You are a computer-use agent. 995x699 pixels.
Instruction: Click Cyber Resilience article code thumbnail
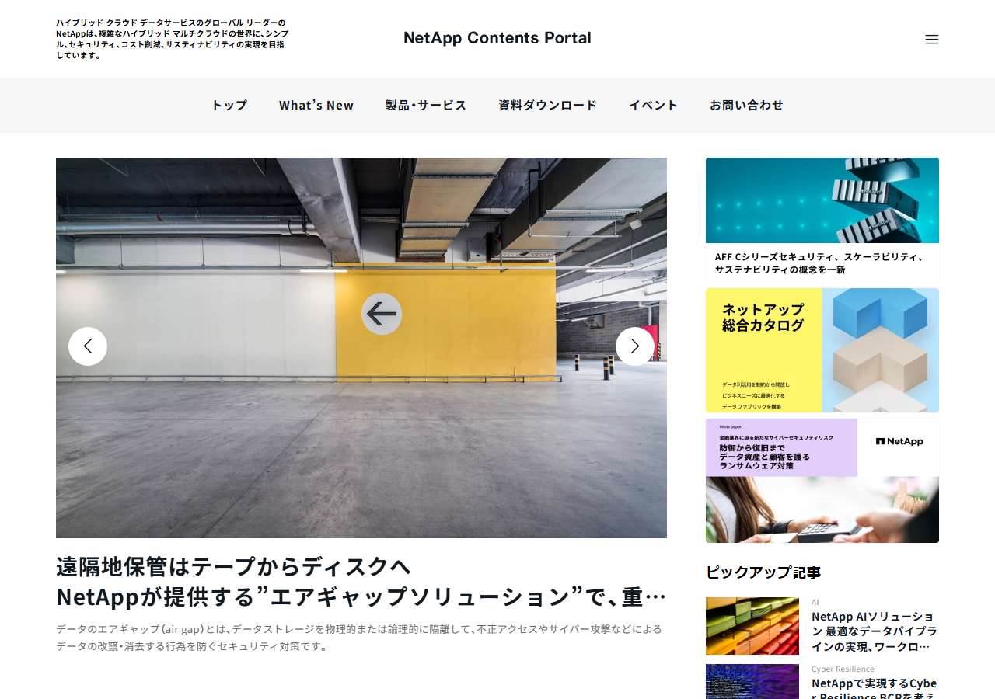coord(752,682)
